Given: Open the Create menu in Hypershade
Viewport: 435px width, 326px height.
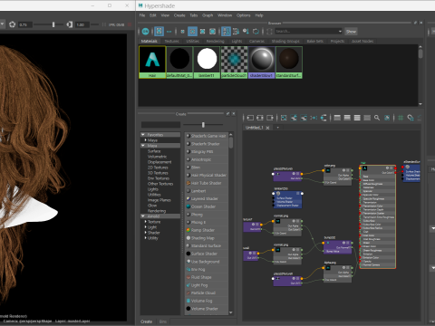Looking at the screenshot, I should (179, 15).
